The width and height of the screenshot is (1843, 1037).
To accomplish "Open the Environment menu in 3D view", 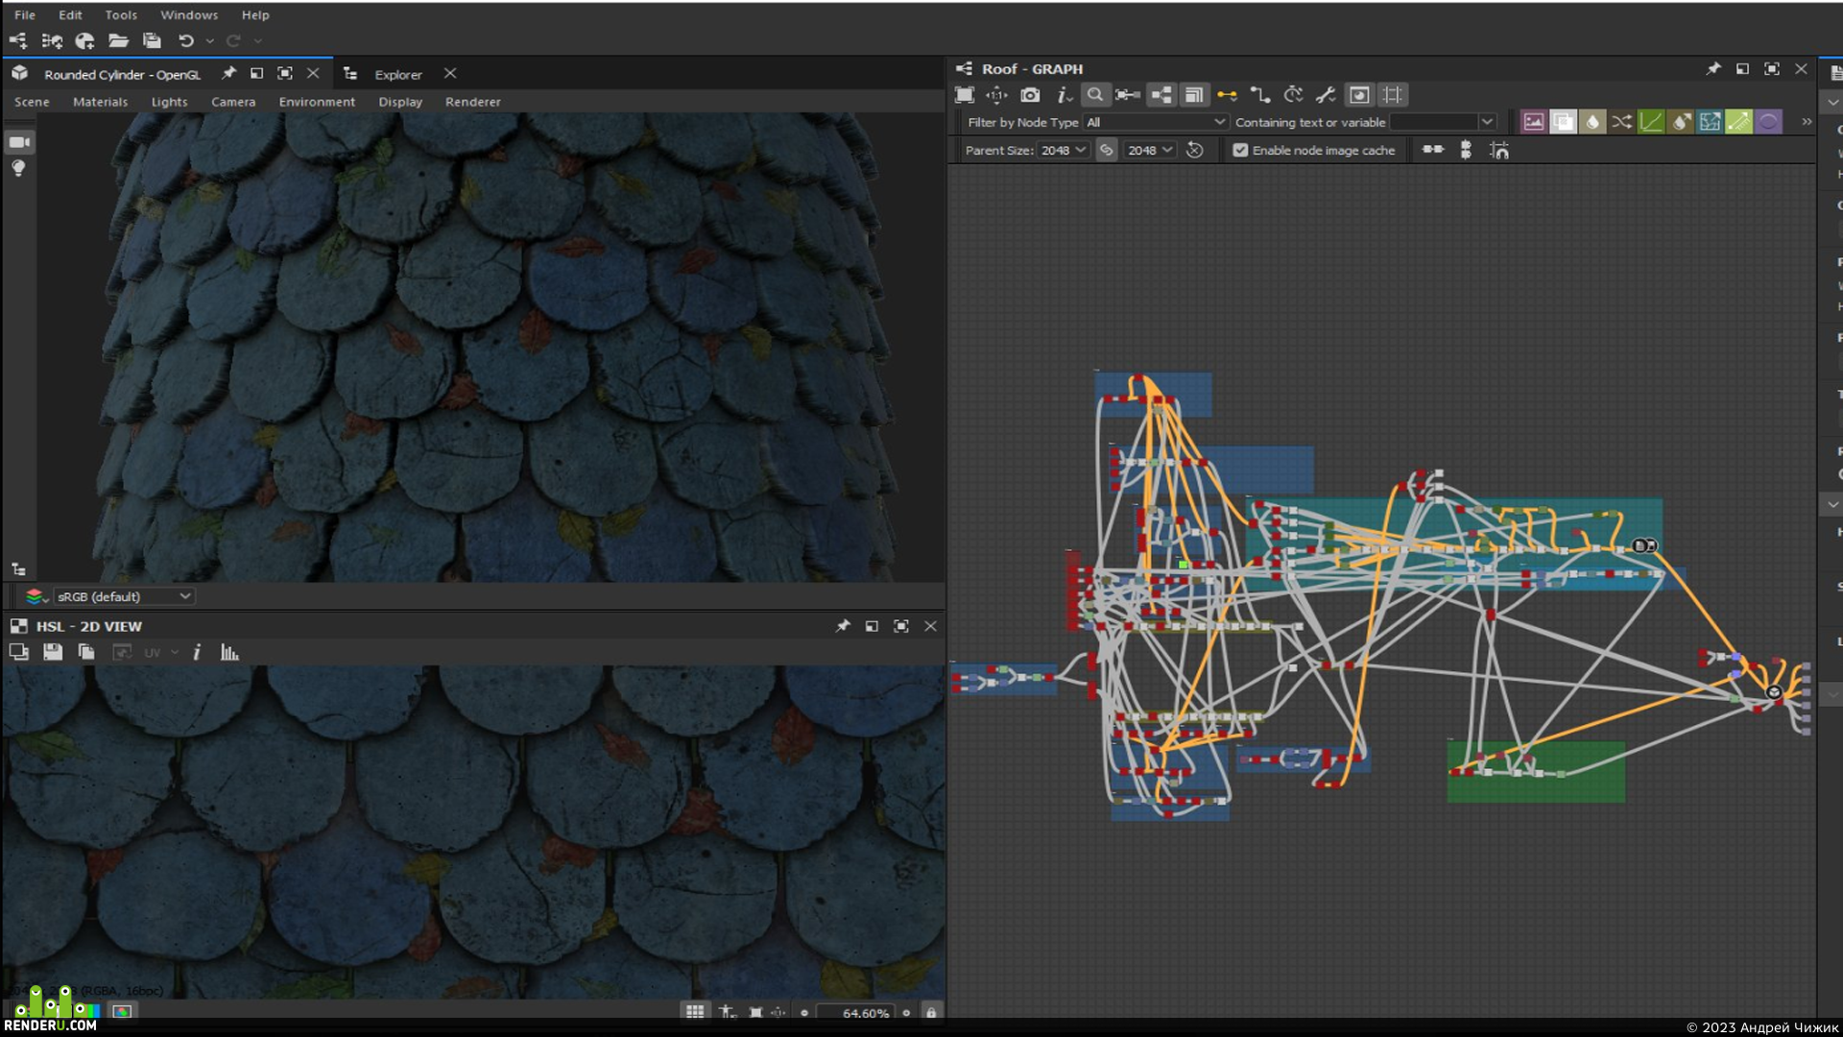I will click(317, 102).
